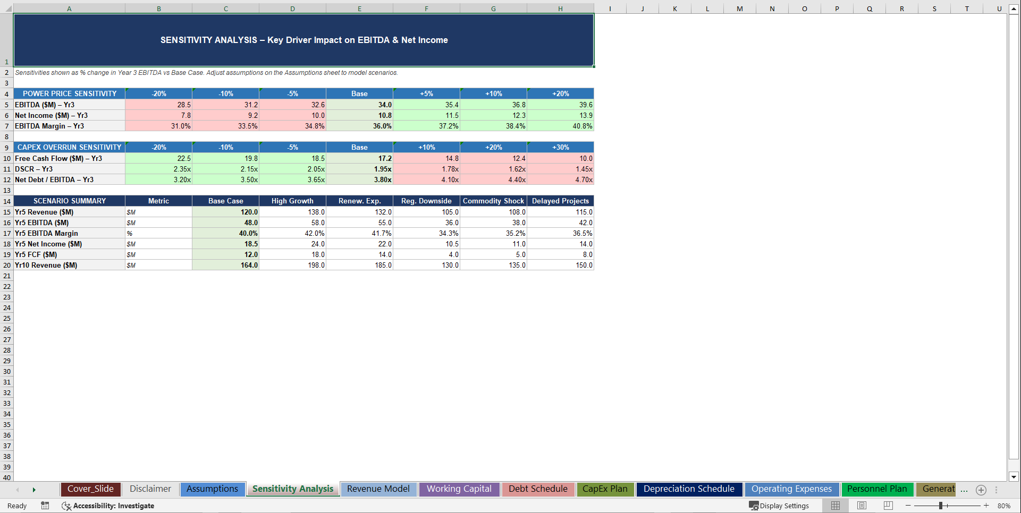Click the column H header
The height and width of the screenshot is (513, 1021).
tap(560, 8)
